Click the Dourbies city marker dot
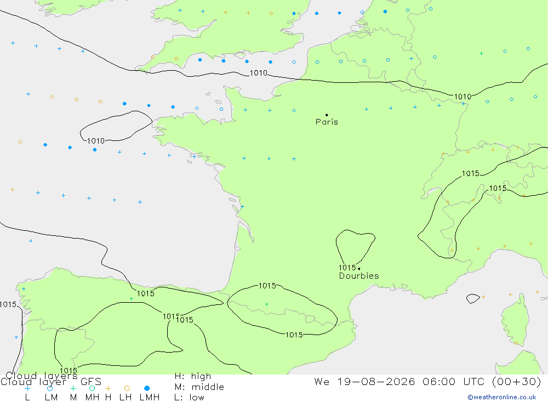 pyautogui.click(x=359, y=269)
